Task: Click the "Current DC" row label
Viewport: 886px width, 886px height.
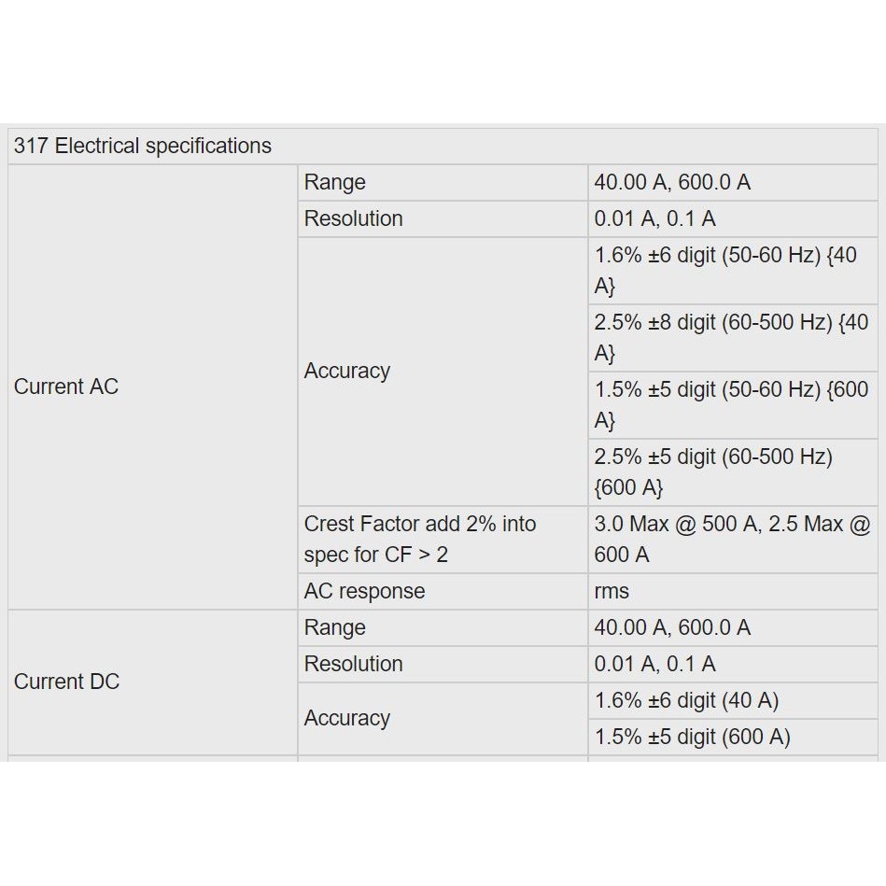Action: [67, 682]
